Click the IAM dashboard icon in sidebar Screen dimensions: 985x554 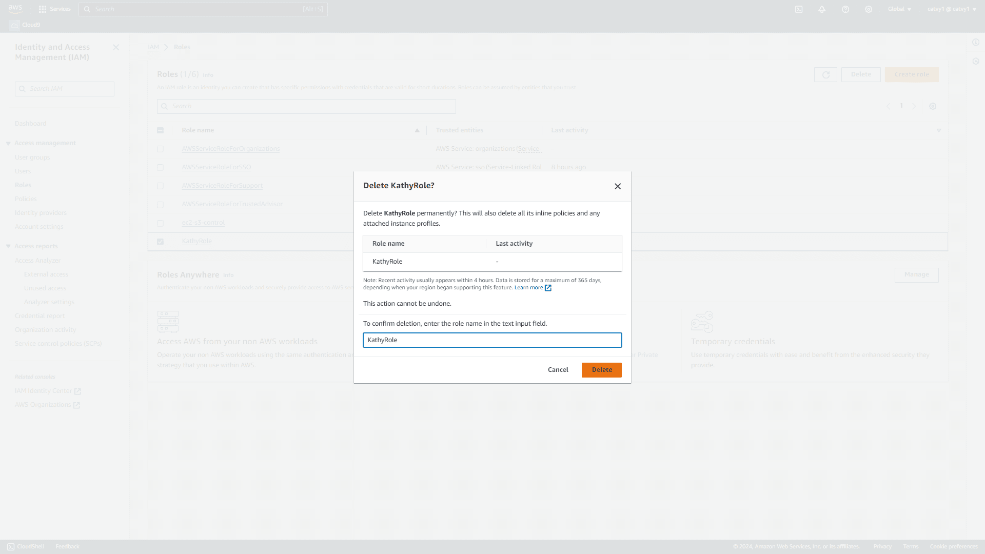(x=30, y=123)
